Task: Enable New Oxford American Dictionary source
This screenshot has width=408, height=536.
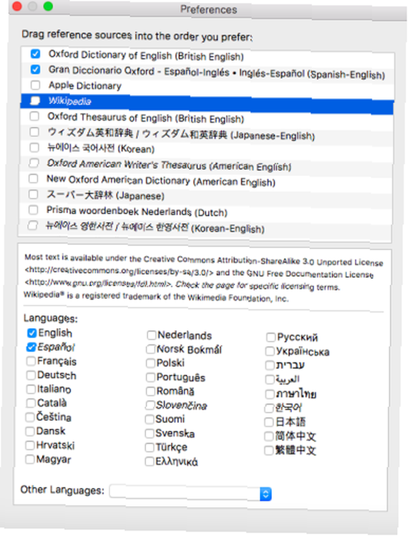Action: tap(33, 178)
